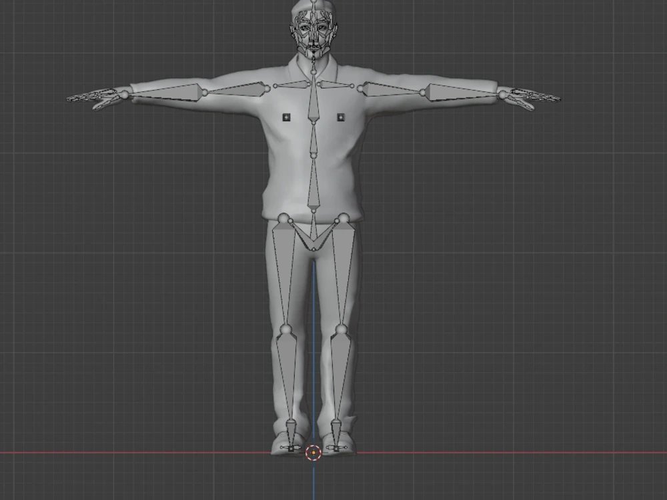This screenshot has width=667, height=500.
Task: Select the pelvis bone angled toward screen-right hip
Action: click(327, 235)
